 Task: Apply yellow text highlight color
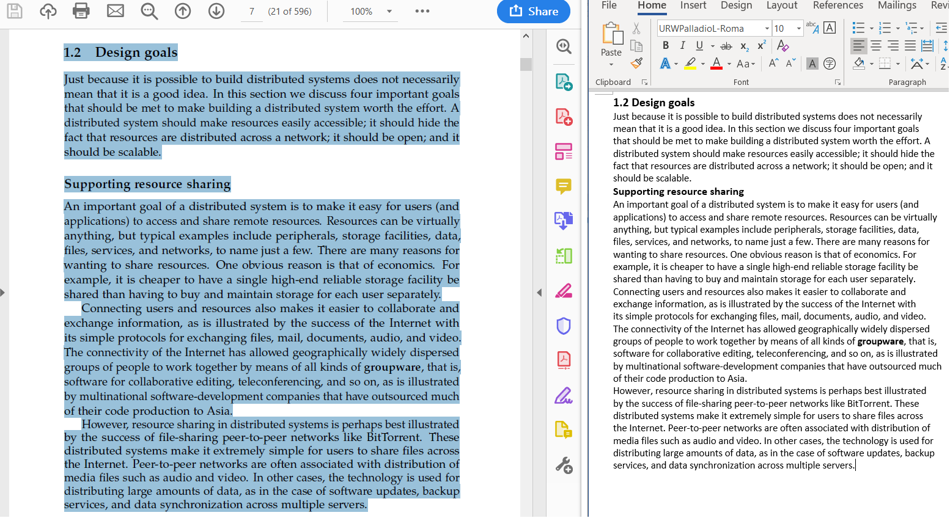tap(690, 63)
